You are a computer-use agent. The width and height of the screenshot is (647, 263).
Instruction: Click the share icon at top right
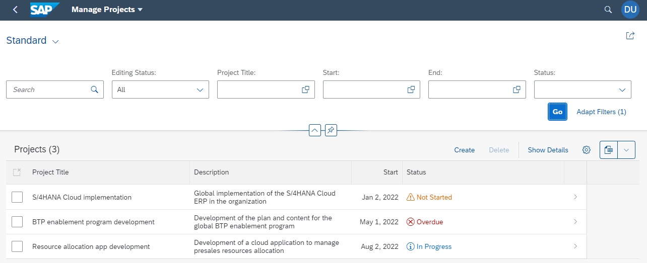pos(630,36)
